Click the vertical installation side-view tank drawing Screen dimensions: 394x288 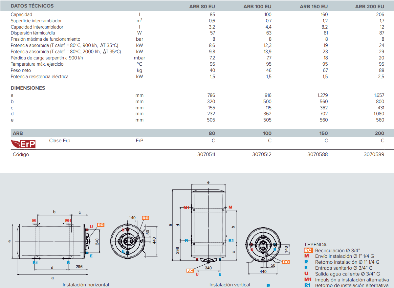coord(208,226)
